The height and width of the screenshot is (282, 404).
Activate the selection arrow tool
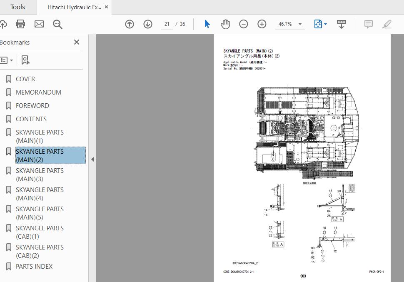click(x=207, y=24)
